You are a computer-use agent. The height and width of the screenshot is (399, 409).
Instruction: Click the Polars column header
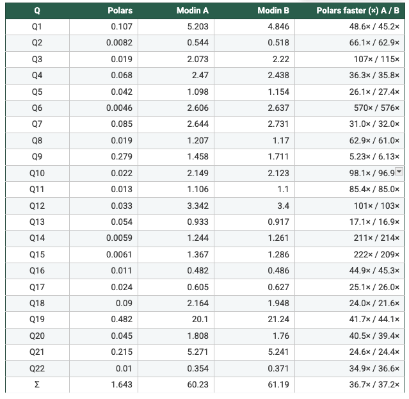(x=120, y=11)
